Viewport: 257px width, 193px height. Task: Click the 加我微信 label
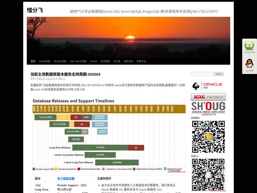[x=195, y=118]
